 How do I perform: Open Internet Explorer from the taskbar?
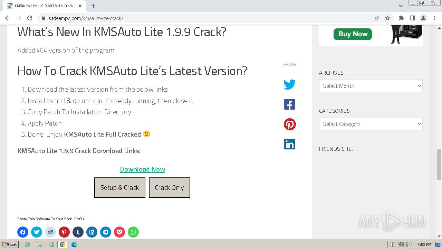pyautogui.click(x=28, y=245)
